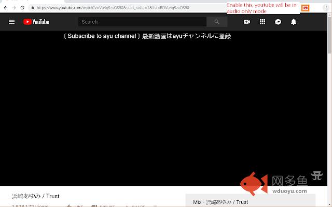Open the notifications bell

(294, 22)
